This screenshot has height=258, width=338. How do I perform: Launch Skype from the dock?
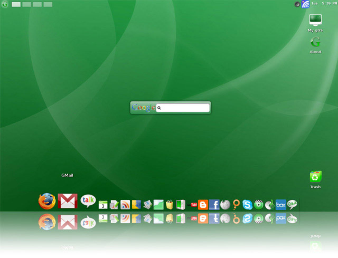point(247,205)
